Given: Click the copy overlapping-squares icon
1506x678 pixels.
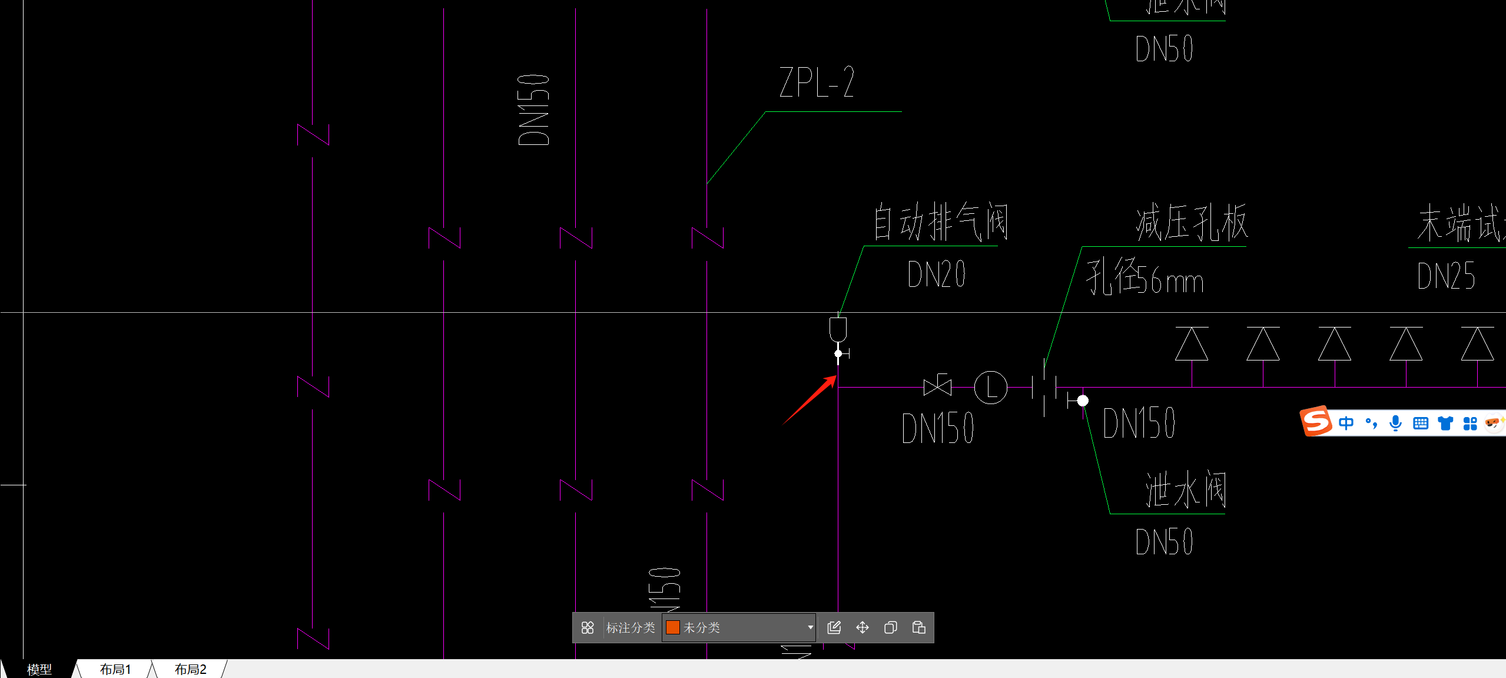Looking at the screenshot, I should (891, 627).
